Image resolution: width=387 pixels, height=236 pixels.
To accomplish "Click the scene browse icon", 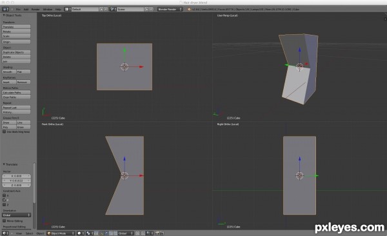I will (x=113, y=9).
